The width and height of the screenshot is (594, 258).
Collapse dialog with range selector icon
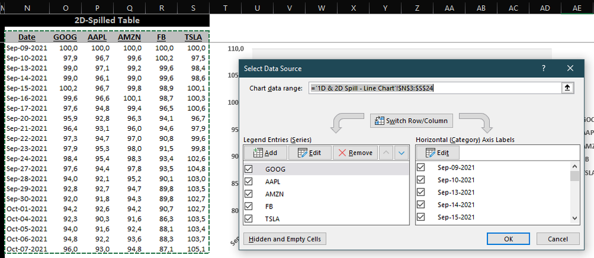coord(567,88)
